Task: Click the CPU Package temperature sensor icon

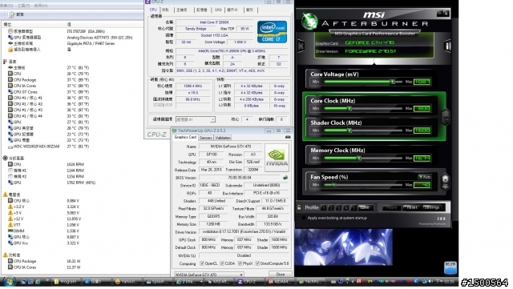Action: click(10, 80)
